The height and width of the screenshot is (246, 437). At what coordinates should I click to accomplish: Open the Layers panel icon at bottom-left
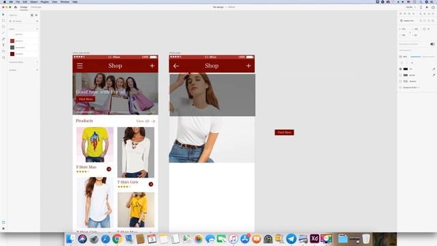tap(3, 228)
